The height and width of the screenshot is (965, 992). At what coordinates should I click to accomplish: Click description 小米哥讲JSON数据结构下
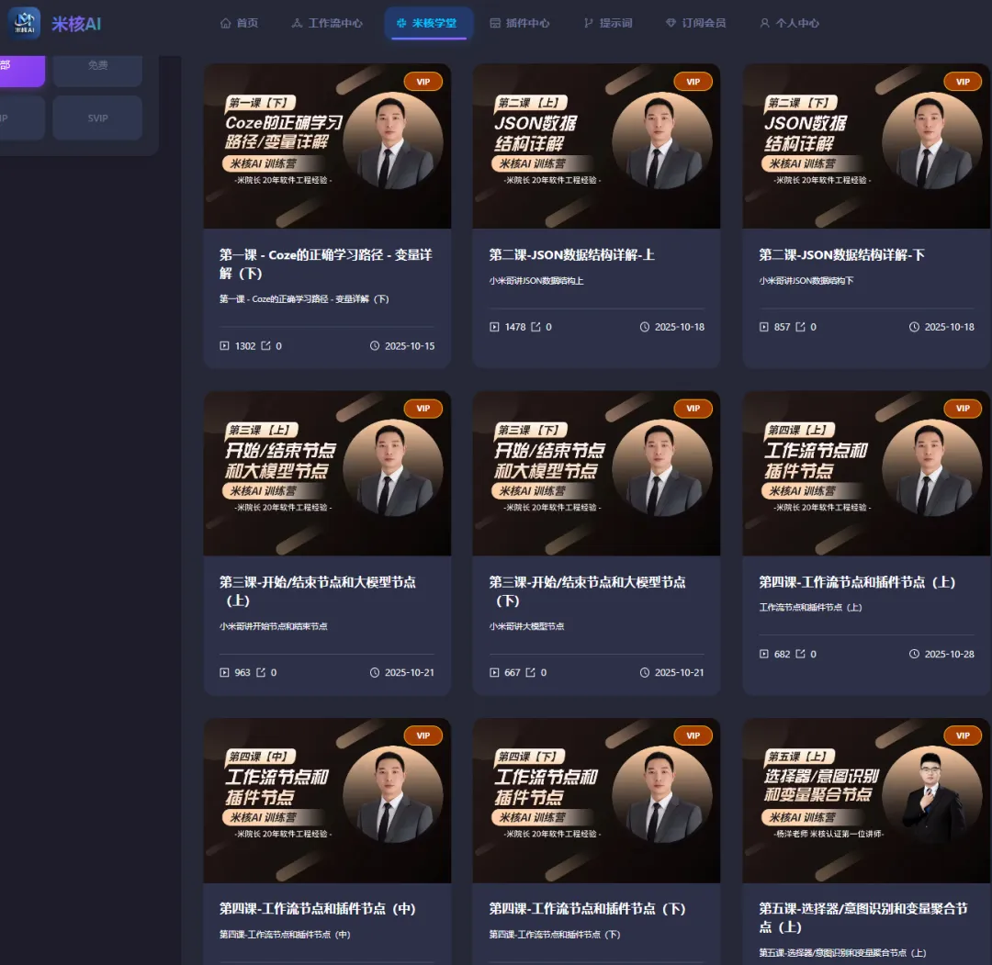(806, 281)
